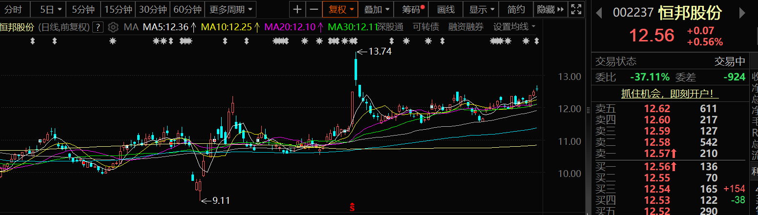Toggle the MA5:12.36 average line
This screenshot has height=215, width=758.
[169, 27]
